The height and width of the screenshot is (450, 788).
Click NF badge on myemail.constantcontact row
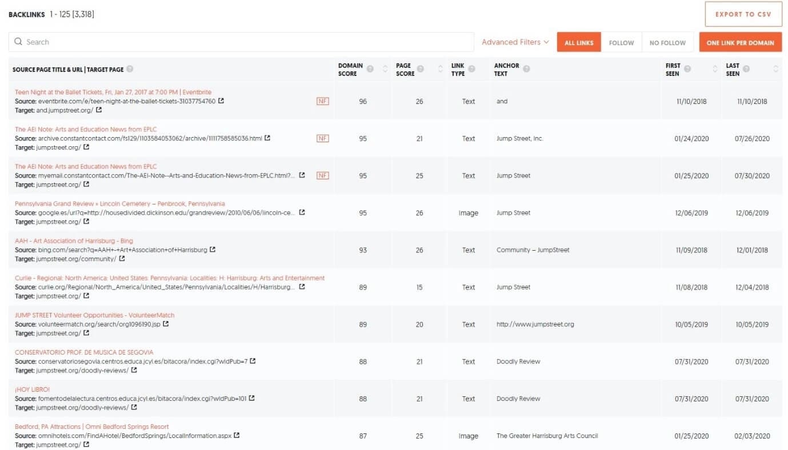click(x=323, y=175)
